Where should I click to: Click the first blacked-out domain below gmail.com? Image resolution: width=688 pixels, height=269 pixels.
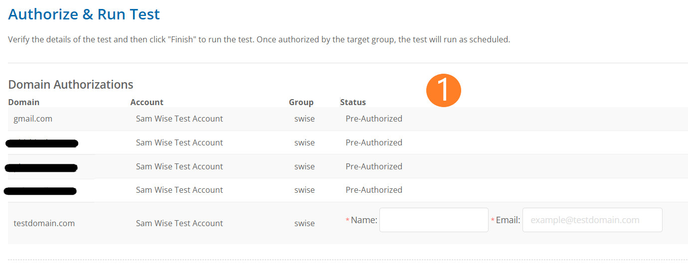point(42,143)
